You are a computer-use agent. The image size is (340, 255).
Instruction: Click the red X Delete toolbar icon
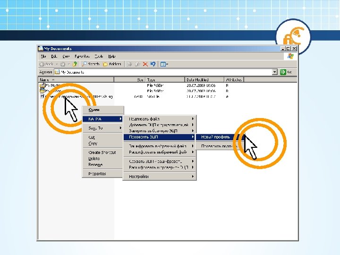[145, 64]
